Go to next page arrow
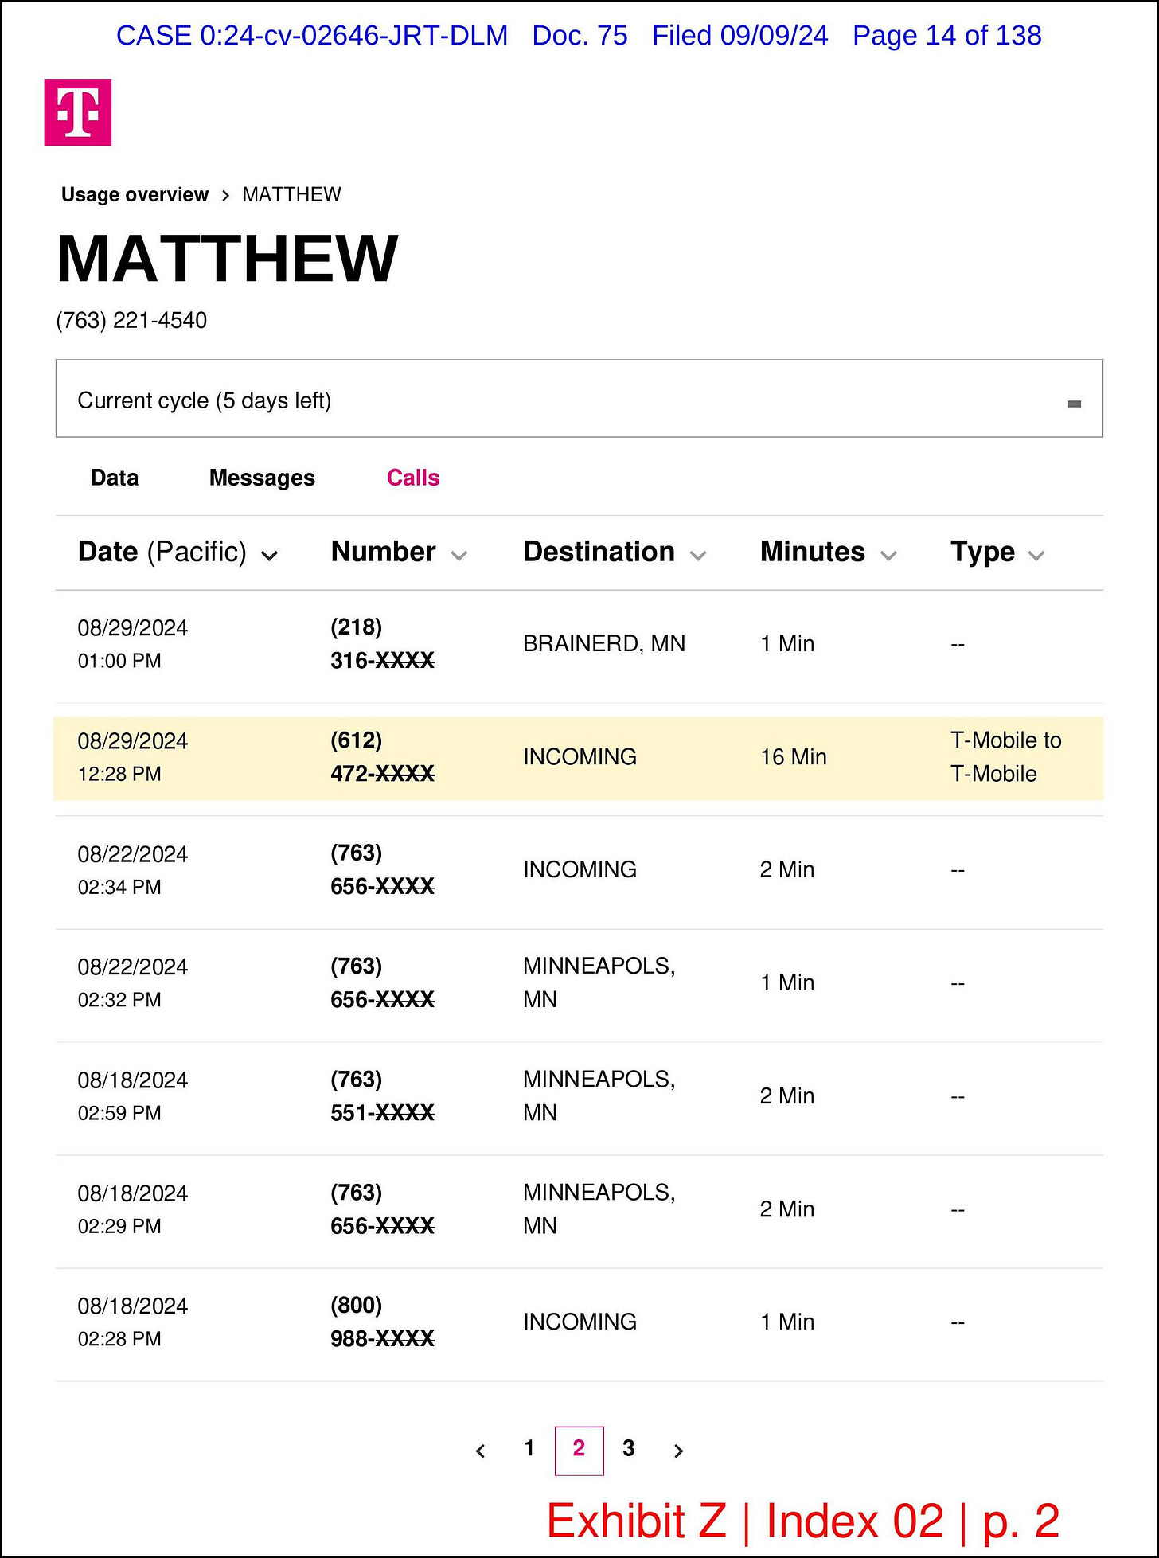The height and width of the screenshot is (1558, 1159). (x=678, y=1451)
